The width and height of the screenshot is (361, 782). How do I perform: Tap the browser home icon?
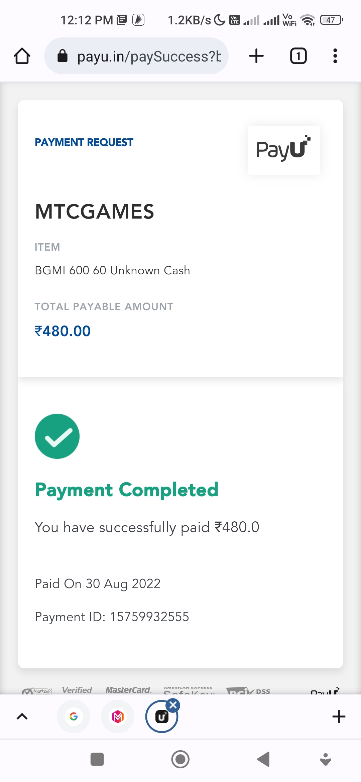click(x=22, y=56)
